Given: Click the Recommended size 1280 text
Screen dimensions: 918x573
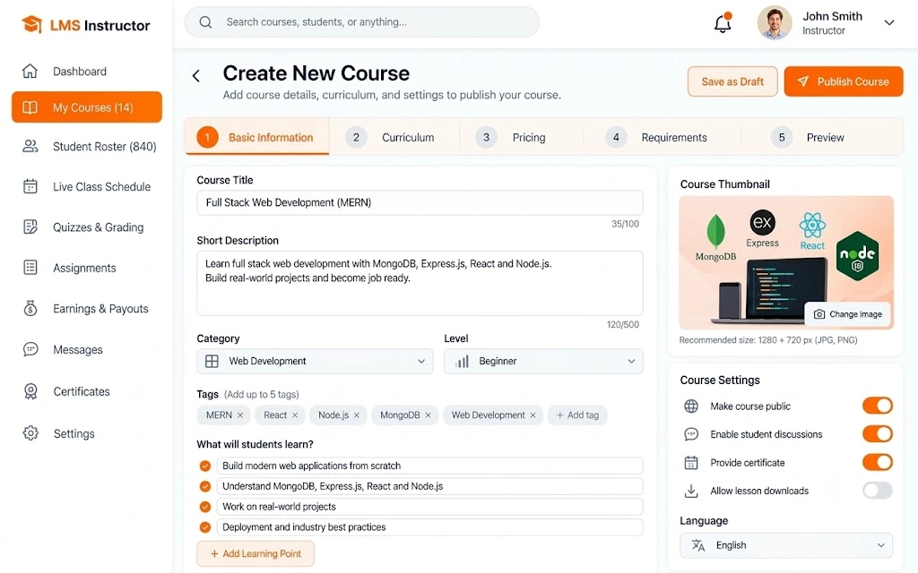Looking at the screenshot, I should (768, 340).
